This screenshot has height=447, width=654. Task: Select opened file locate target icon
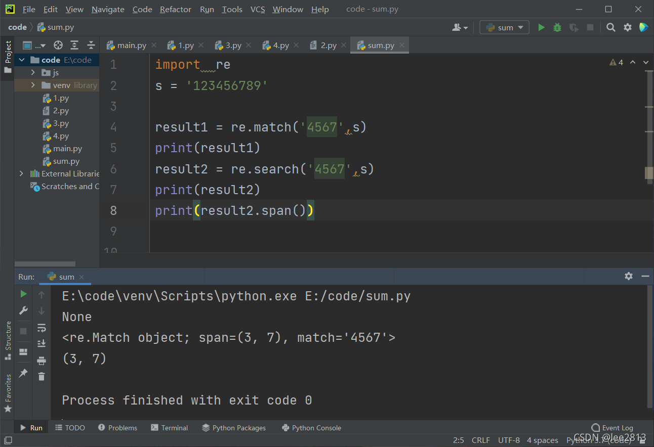coord(58,45)
